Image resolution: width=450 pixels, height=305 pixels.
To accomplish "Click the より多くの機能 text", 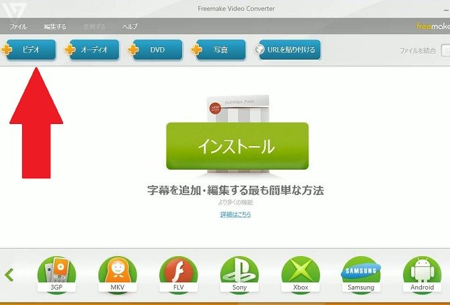I will 236,202.
